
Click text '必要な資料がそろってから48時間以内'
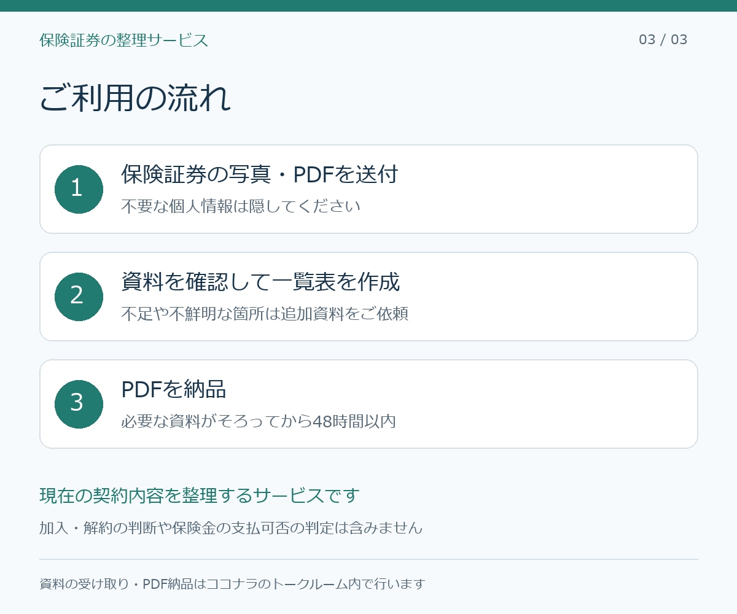259,422
